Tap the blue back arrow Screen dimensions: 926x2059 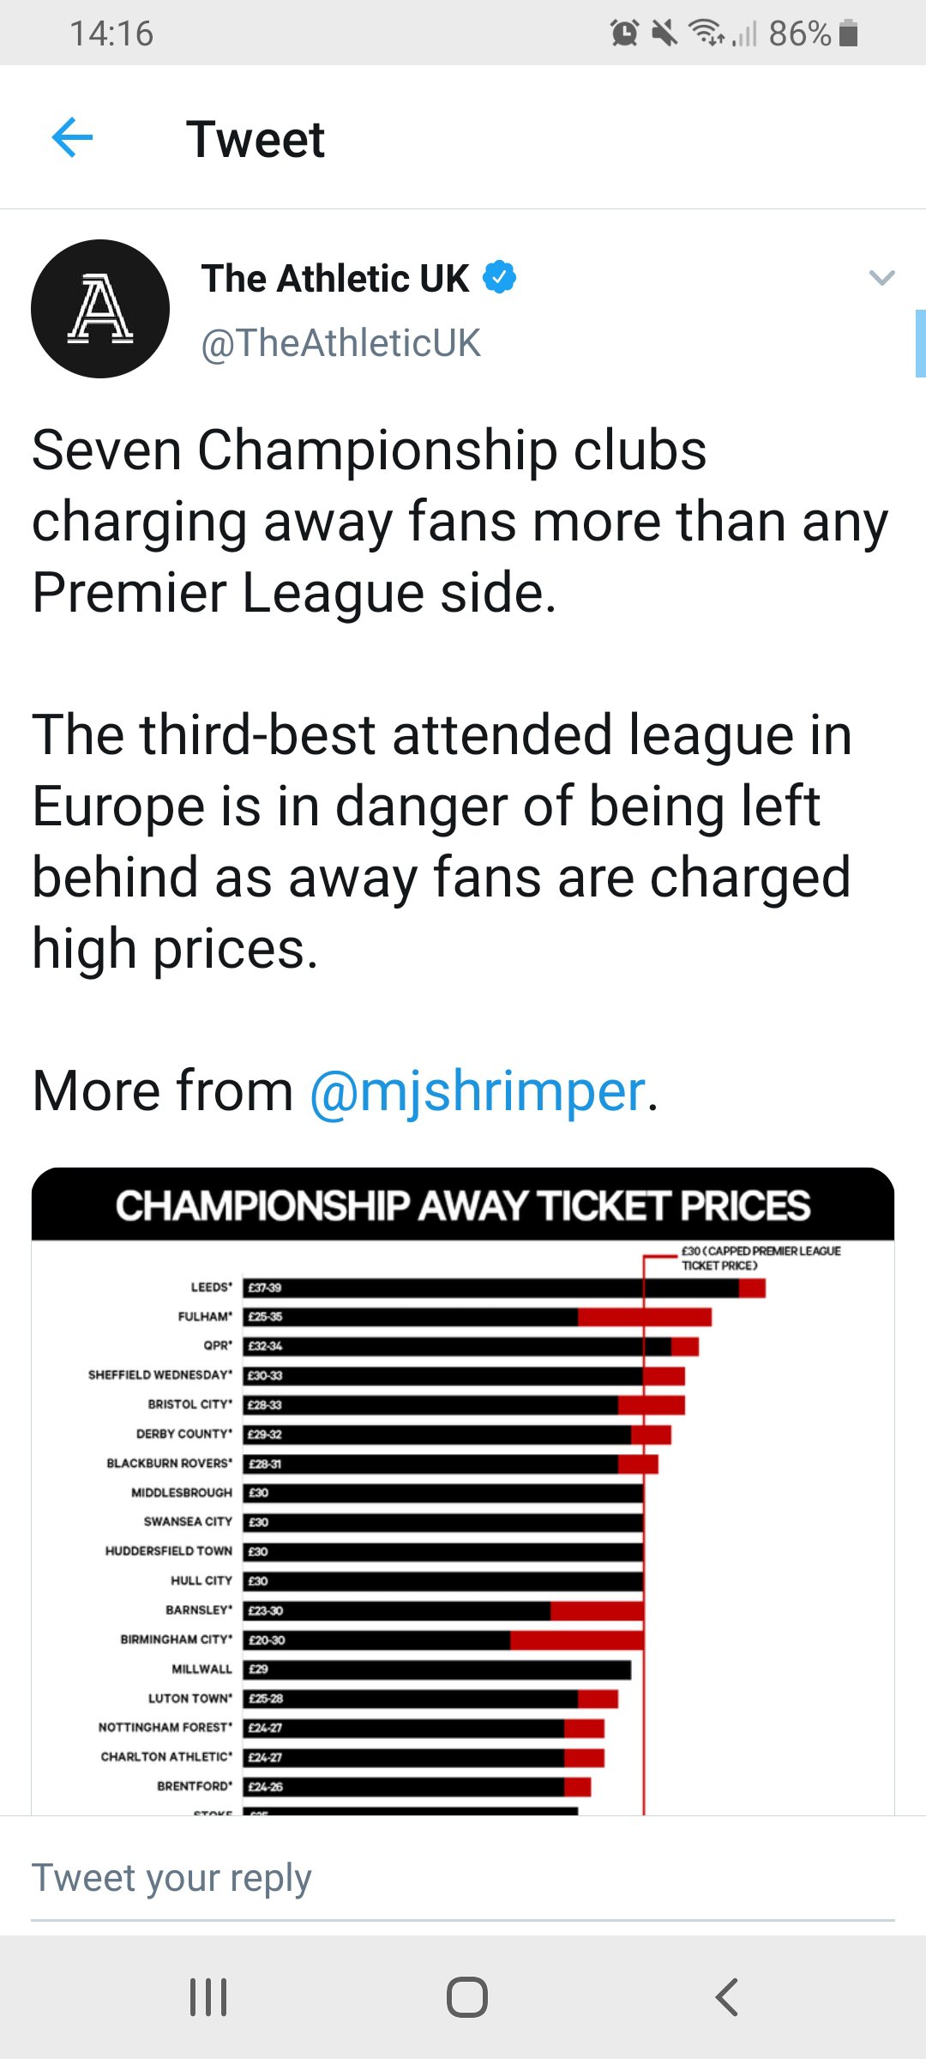(72, 138)
